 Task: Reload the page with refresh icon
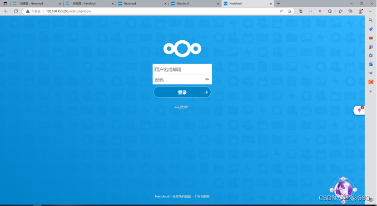(x=16, y=11)
